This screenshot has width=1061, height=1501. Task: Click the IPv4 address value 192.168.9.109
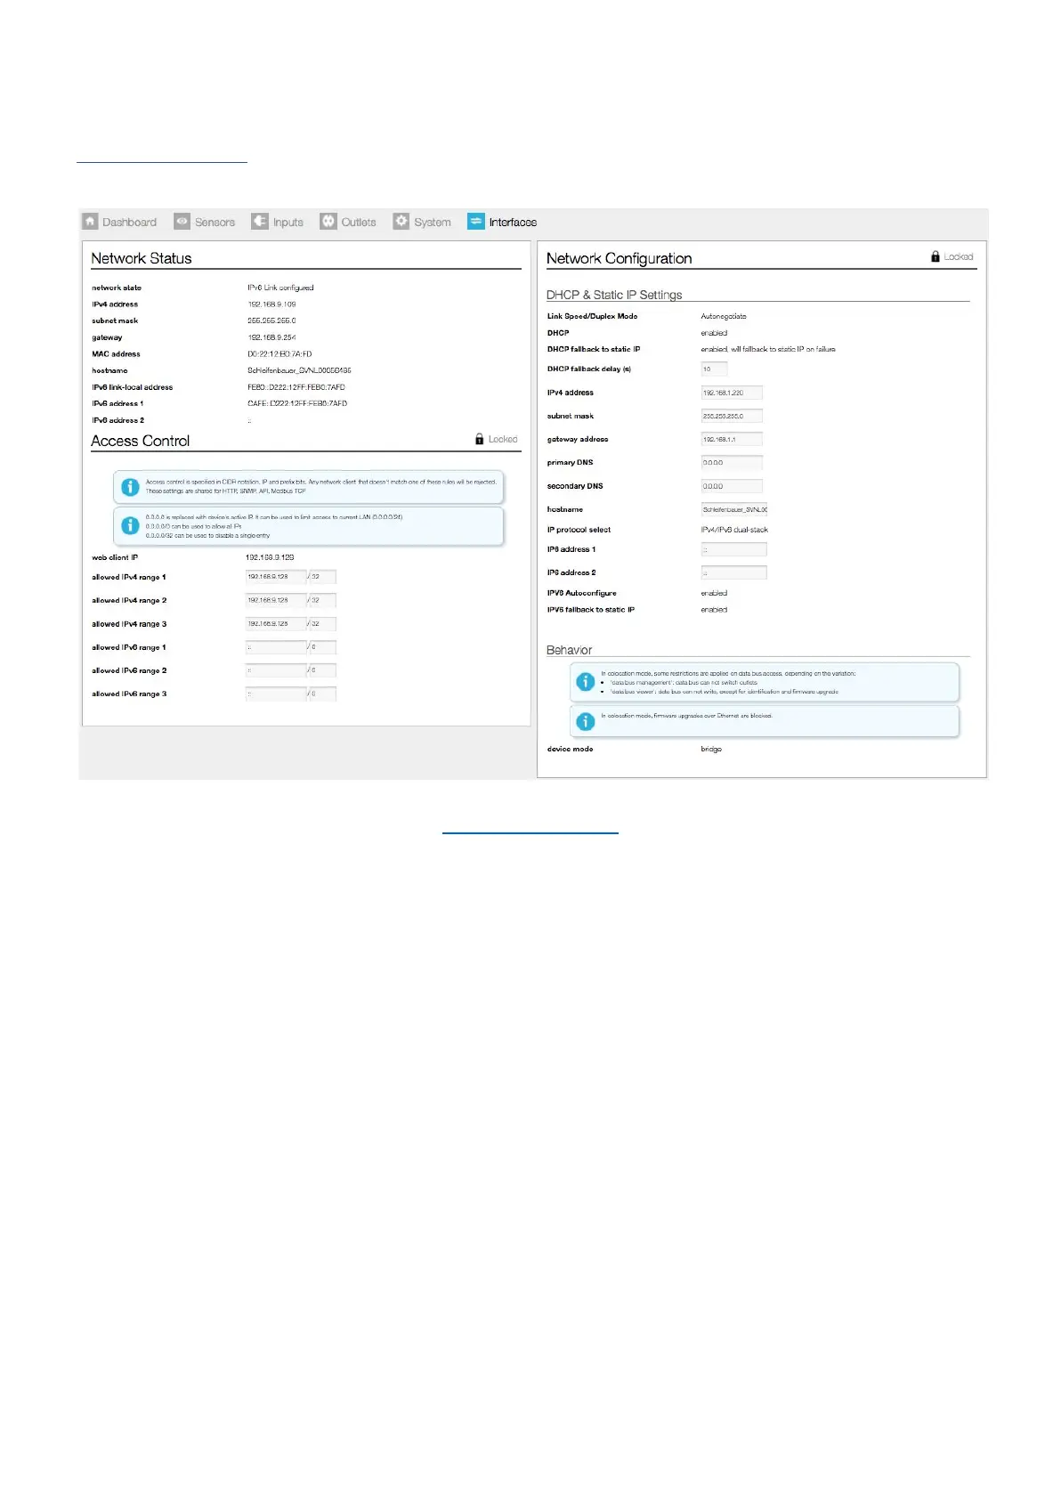(271, 304)
